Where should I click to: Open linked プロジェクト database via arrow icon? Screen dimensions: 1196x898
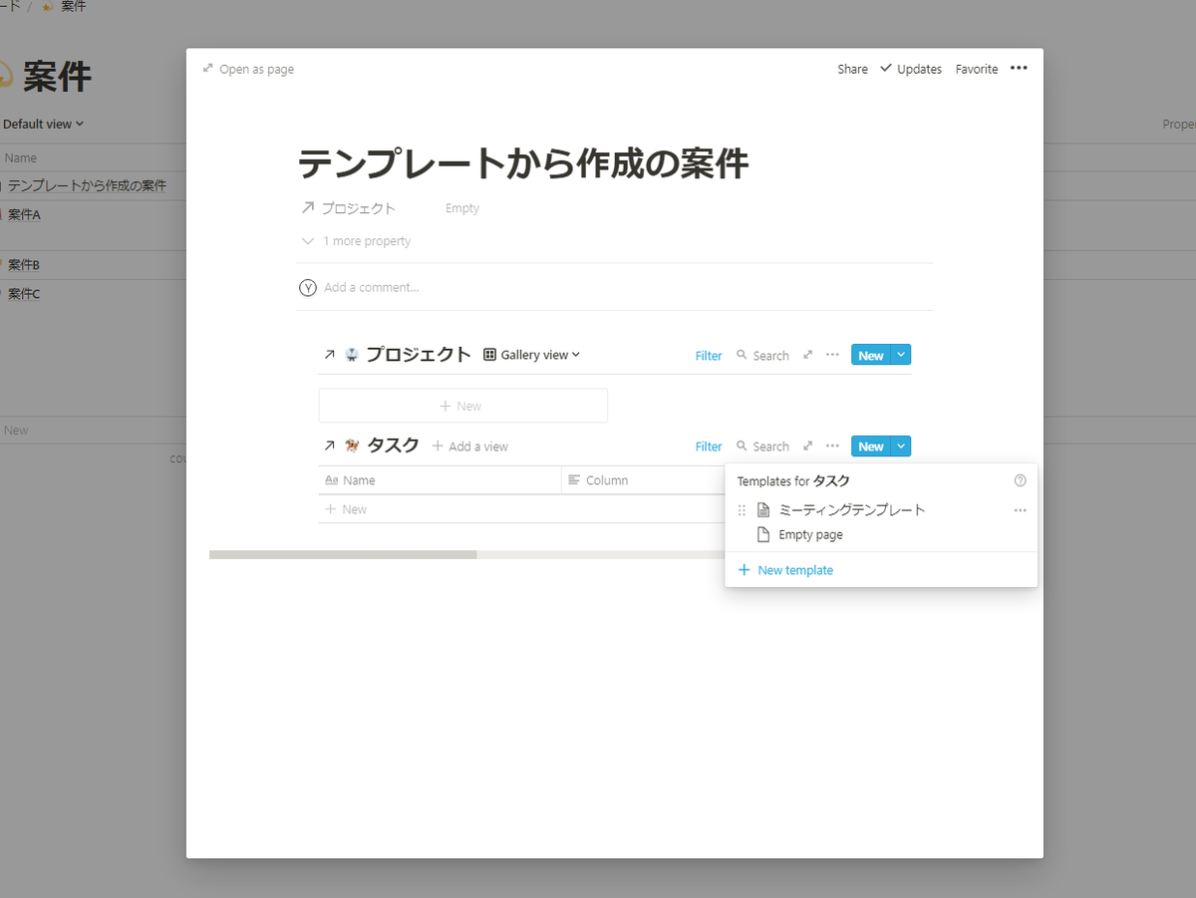330,355
